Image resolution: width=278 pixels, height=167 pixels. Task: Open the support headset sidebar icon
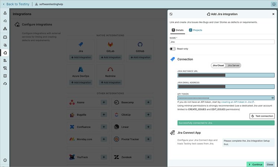(5, 83)
